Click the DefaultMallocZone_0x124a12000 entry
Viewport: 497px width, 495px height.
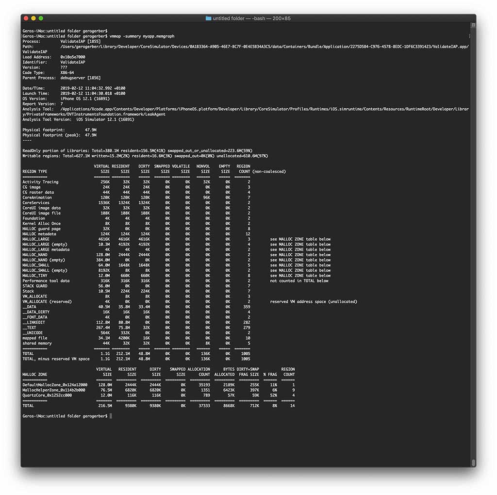pyautogui.click(x=54, y=384)
